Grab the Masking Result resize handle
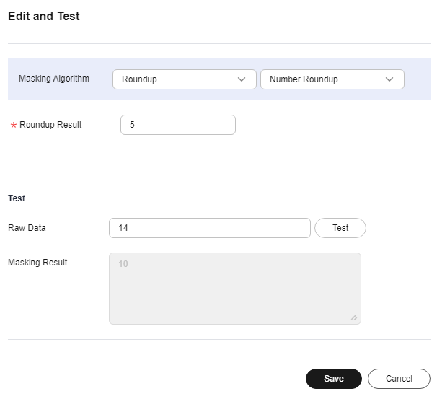The height and width of the screenshot is (404, 437). click(354, 317)
